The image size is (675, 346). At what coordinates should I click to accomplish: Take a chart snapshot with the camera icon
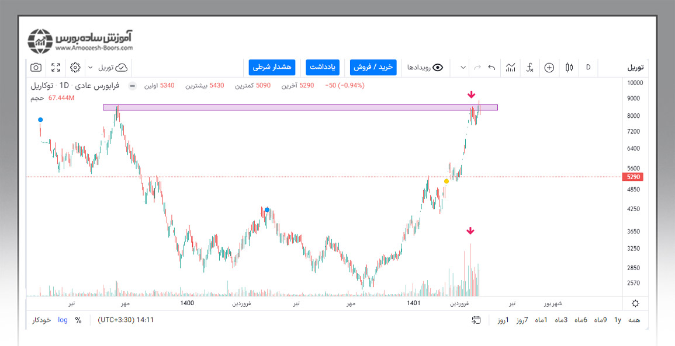[36, 68]
